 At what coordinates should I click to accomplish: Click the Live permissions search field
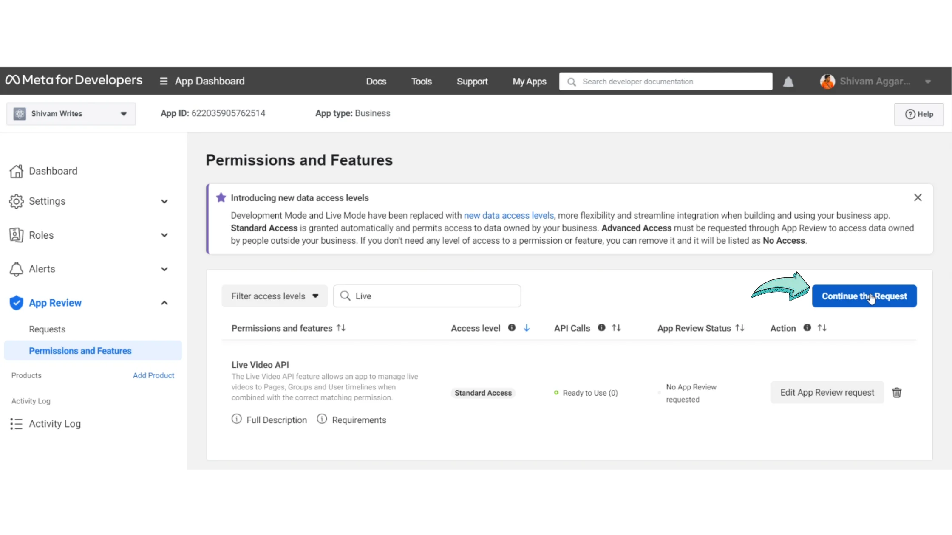[x=433, y=296]
